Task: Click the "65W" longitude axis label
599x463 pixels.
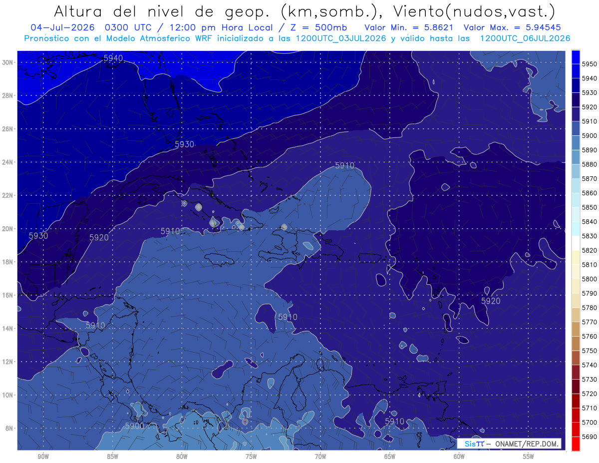Action: coord(390,457)
